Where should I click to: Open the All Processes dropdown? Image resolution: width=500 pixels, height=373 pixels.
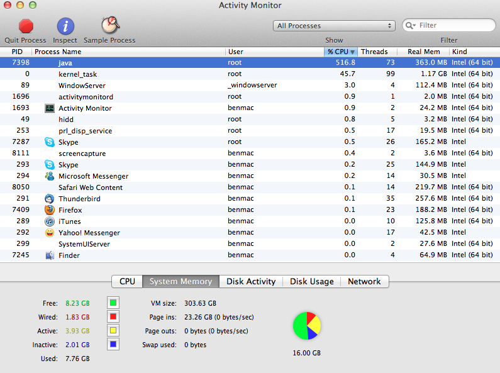334,26
